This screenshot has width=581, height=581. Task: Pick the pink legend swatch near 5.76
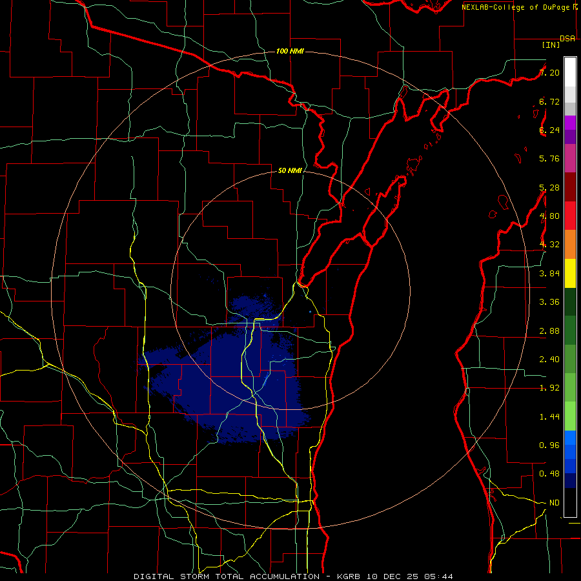[570, 158]
